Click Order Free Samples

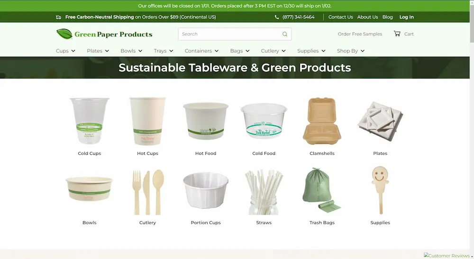(360, 34)
